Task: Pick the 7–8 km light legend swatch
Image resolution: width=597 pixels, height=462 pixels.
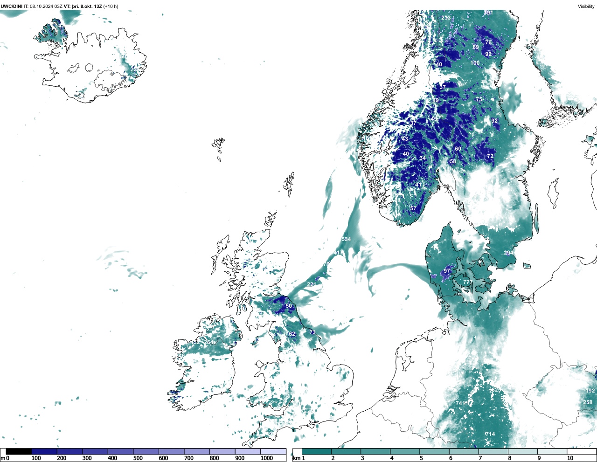Action: click(494, 451)
